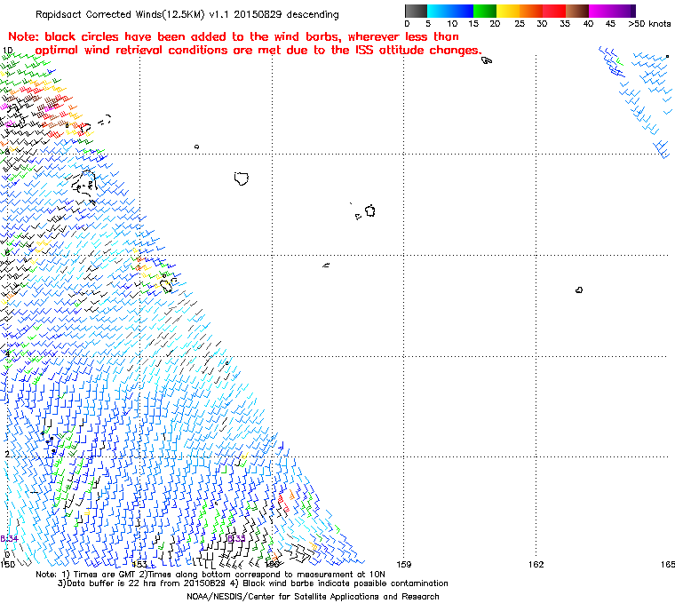Pick the magenta 40–45 knots legend segment
The image size is (675, 611).
click(x=600, y=11)
